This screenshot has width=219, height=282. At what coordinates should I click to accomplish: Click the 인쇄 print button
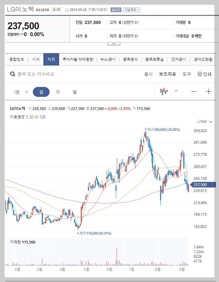[x=207, y=74]
